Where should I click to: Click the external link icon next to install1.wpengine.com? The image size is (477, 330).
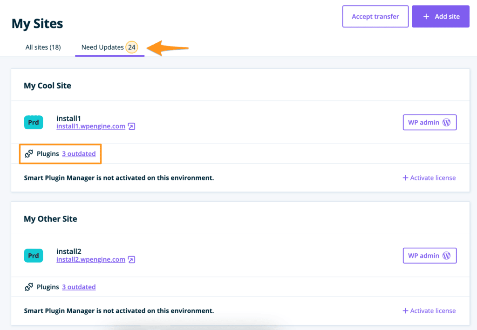(132, 126)
